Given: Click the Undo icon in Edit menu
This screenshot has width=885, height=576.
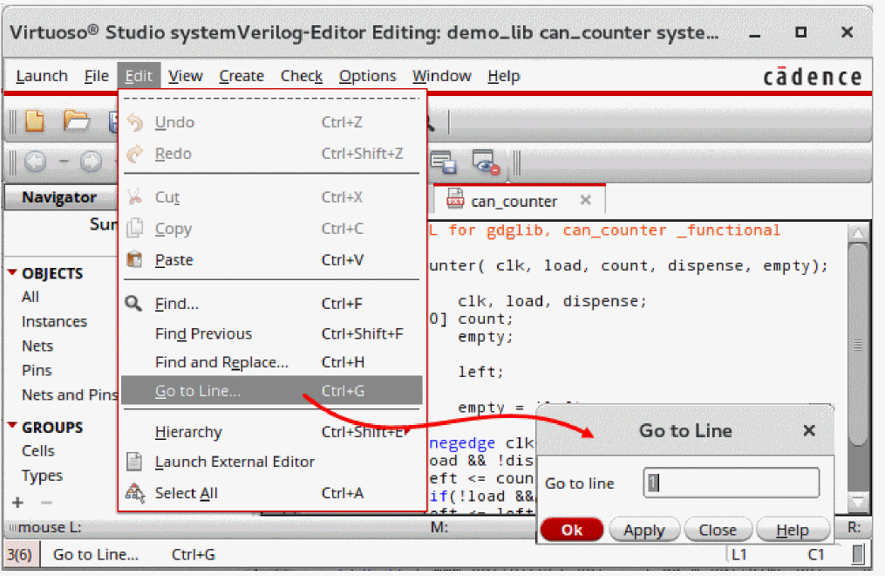Looking at the screenshot, I should pos(135,122).
